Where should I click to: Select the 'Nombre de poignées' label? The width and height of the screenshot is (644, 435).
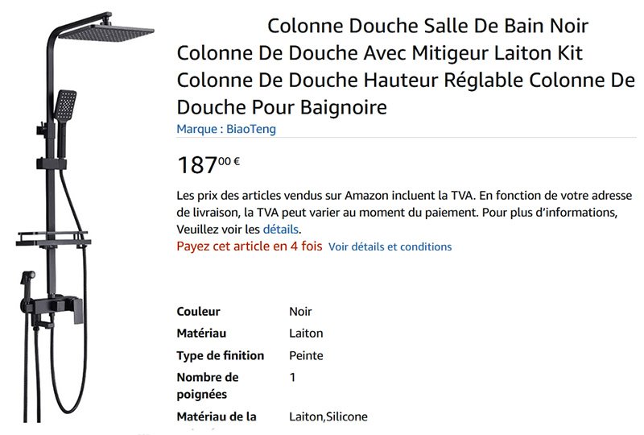208,386
